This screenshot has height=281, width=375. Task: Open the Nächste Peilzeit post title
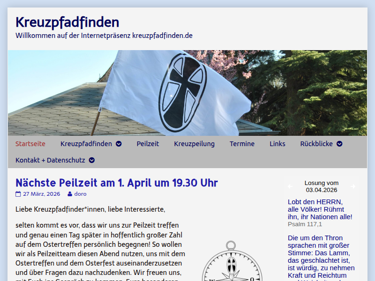tap(116, 182)
